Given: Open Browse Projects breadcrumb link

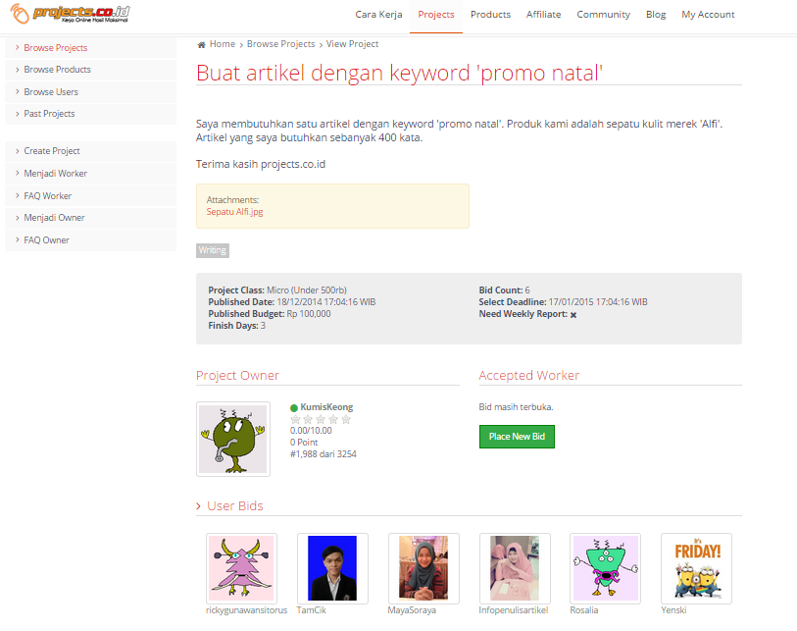Looking at the screenshot, I should pos(280,44).
